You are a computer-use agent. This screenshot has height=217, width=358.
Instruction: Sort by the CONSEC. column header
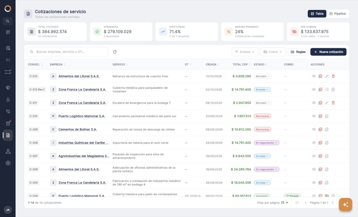pos(35,64)
